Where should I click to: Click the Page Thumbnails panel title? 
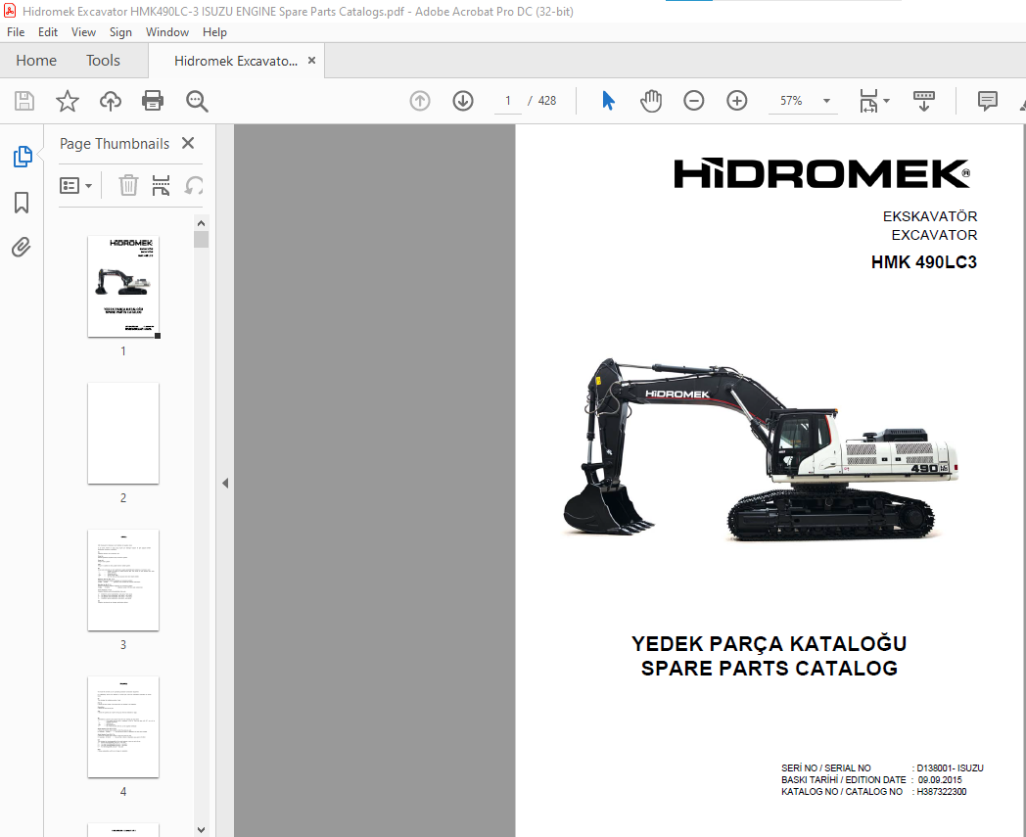115,143
